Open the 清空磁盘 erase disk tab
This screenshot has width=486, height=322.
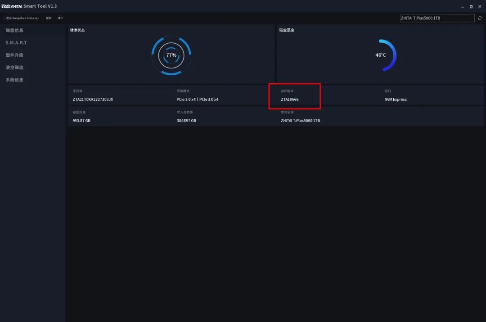[x=14, y=68]
